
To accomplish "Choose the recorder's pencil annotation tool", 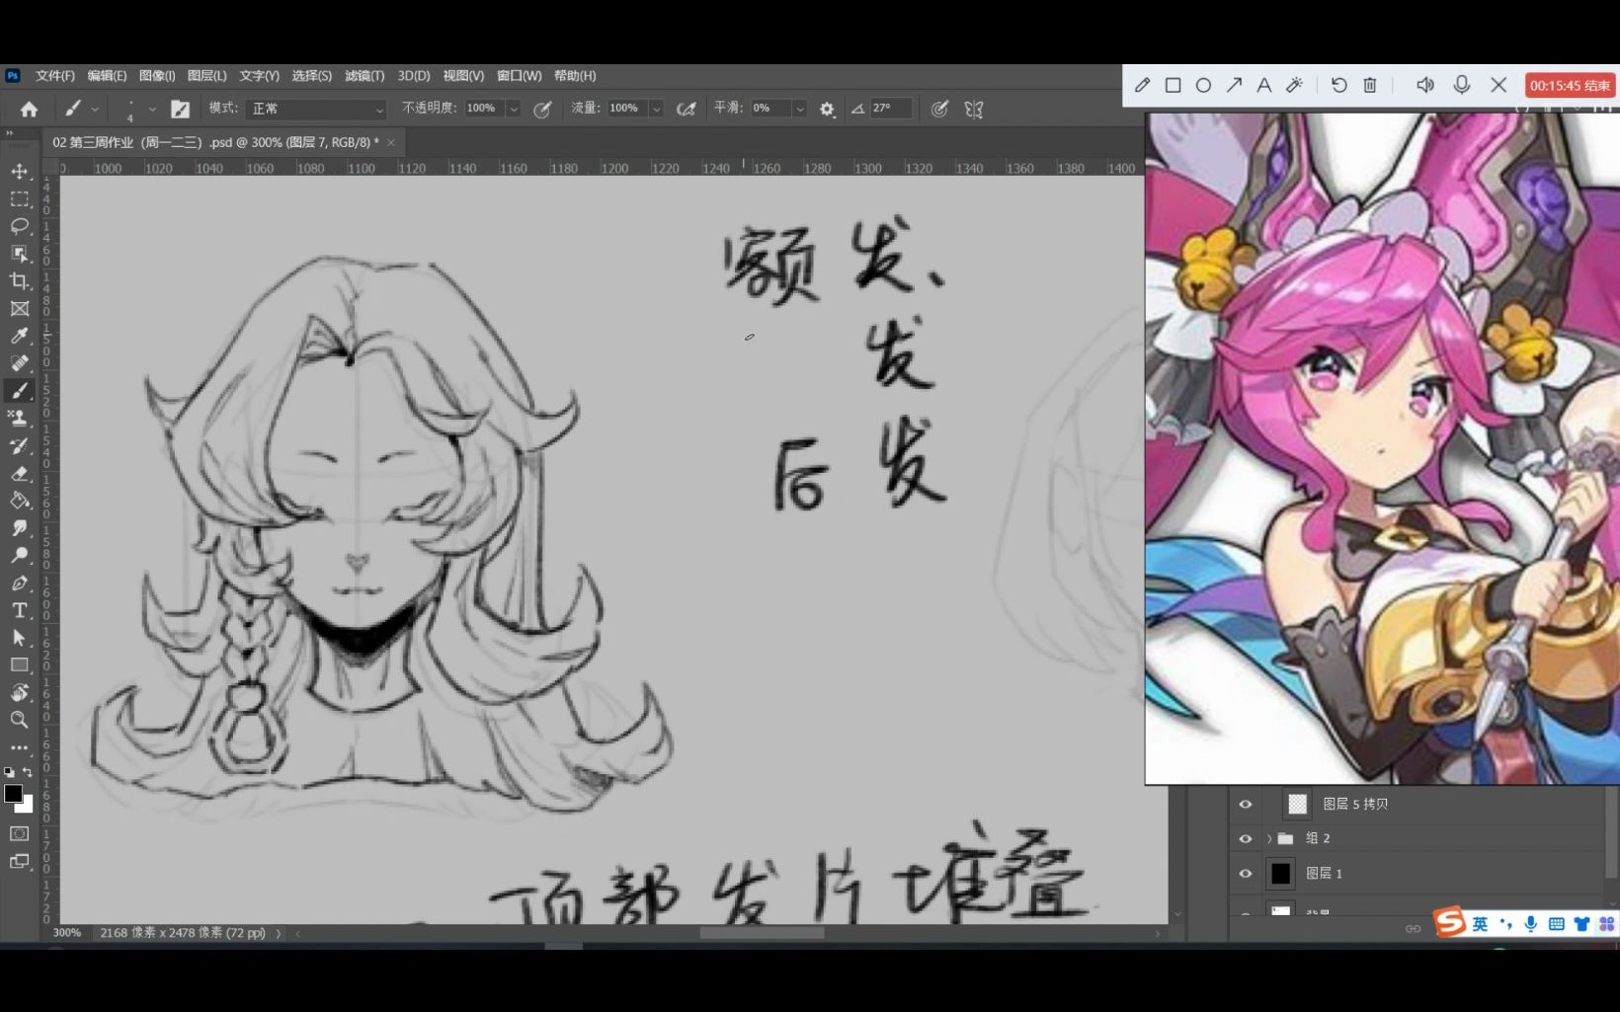I will click(1142, 85).
